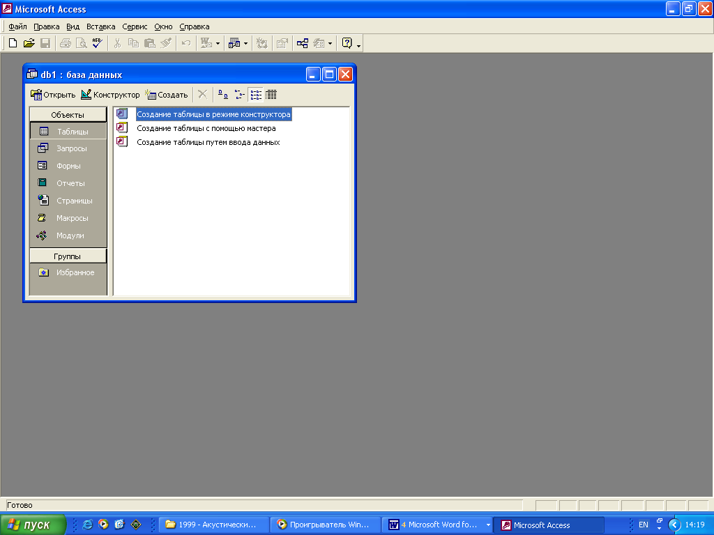Click the New database toolbar icon

(13, 43)
